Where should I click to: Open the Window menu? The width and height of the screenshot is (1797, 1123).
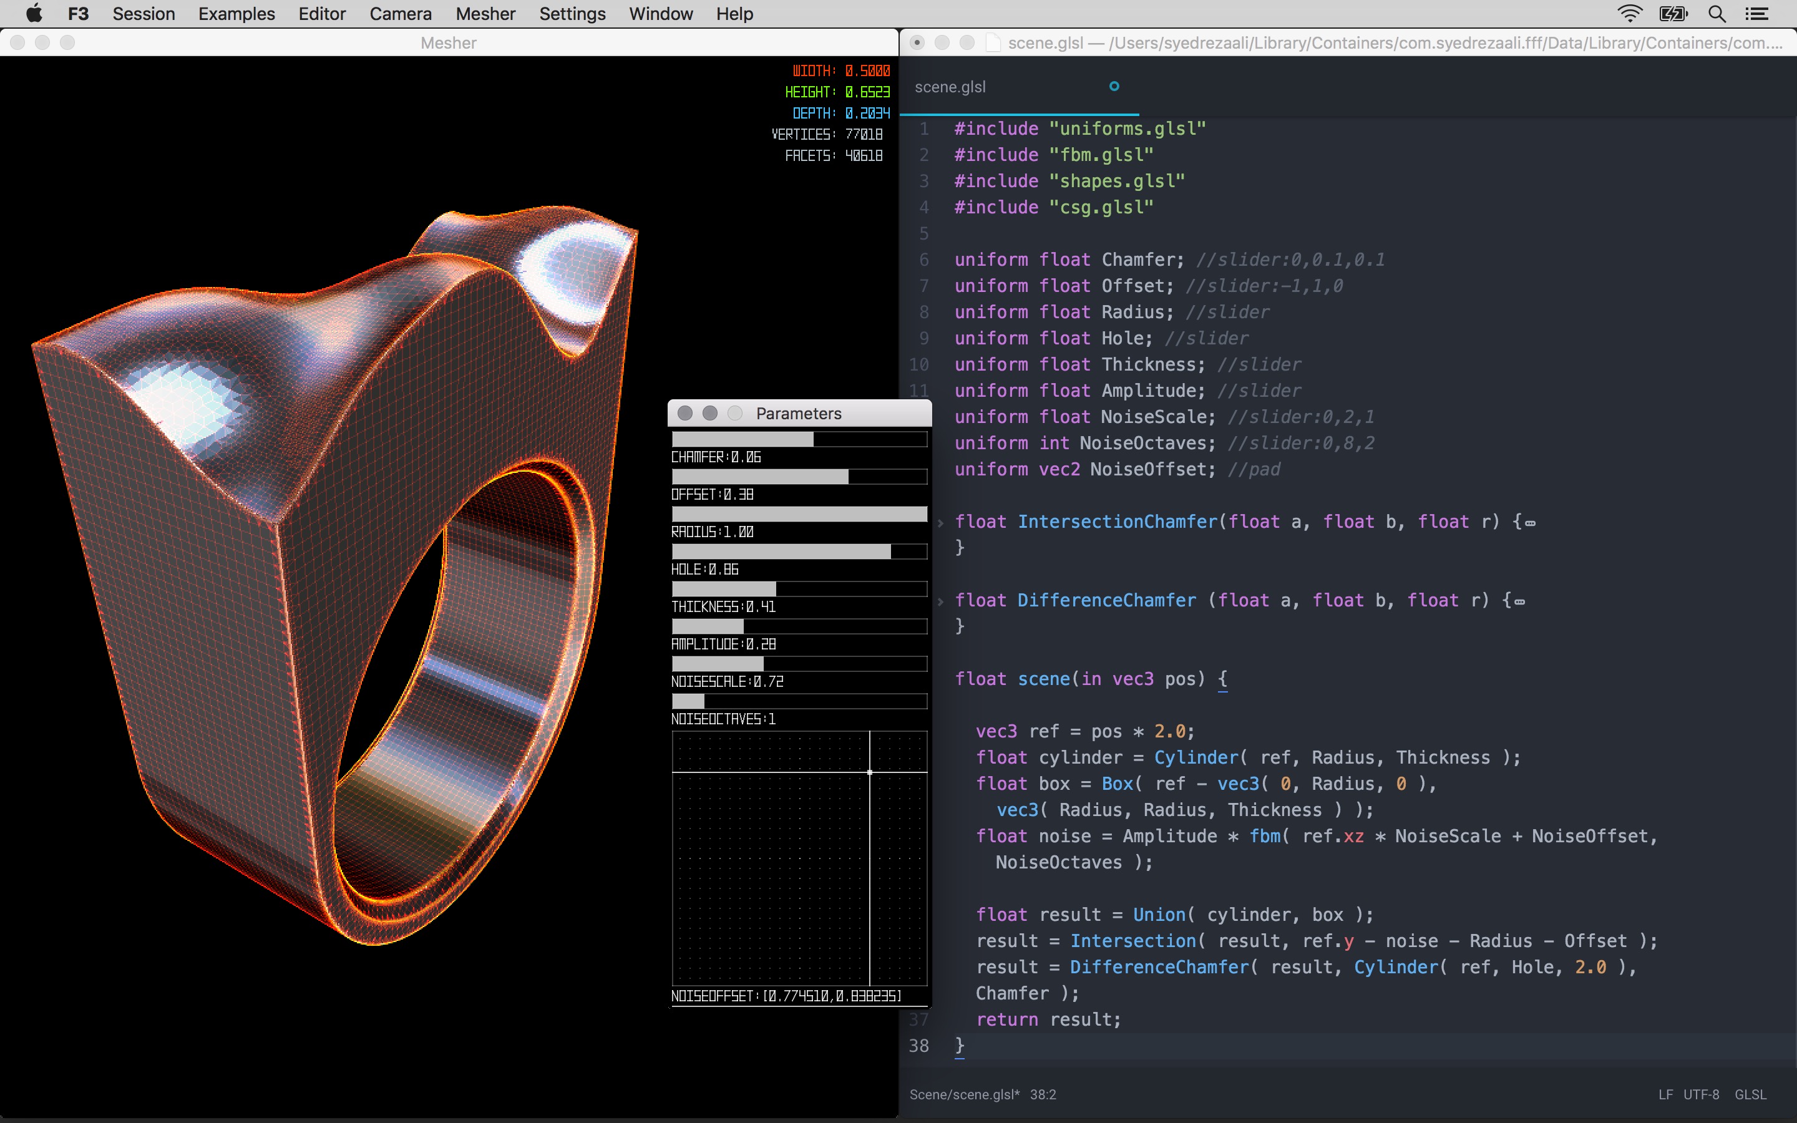tap(661, 13)
